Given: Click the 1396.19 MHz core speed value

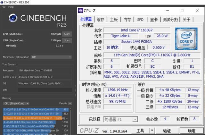Looking at the screenshot, I should click(x=118, y=90).
